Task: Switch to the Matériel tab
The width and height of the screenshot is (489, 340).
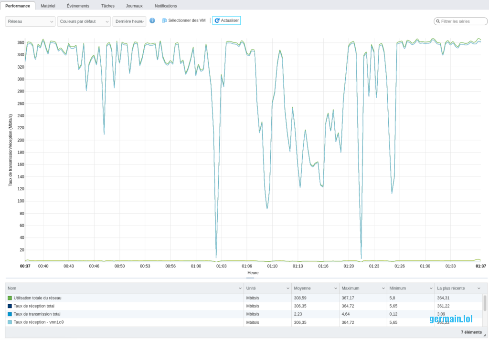Action: coord(48,6)
